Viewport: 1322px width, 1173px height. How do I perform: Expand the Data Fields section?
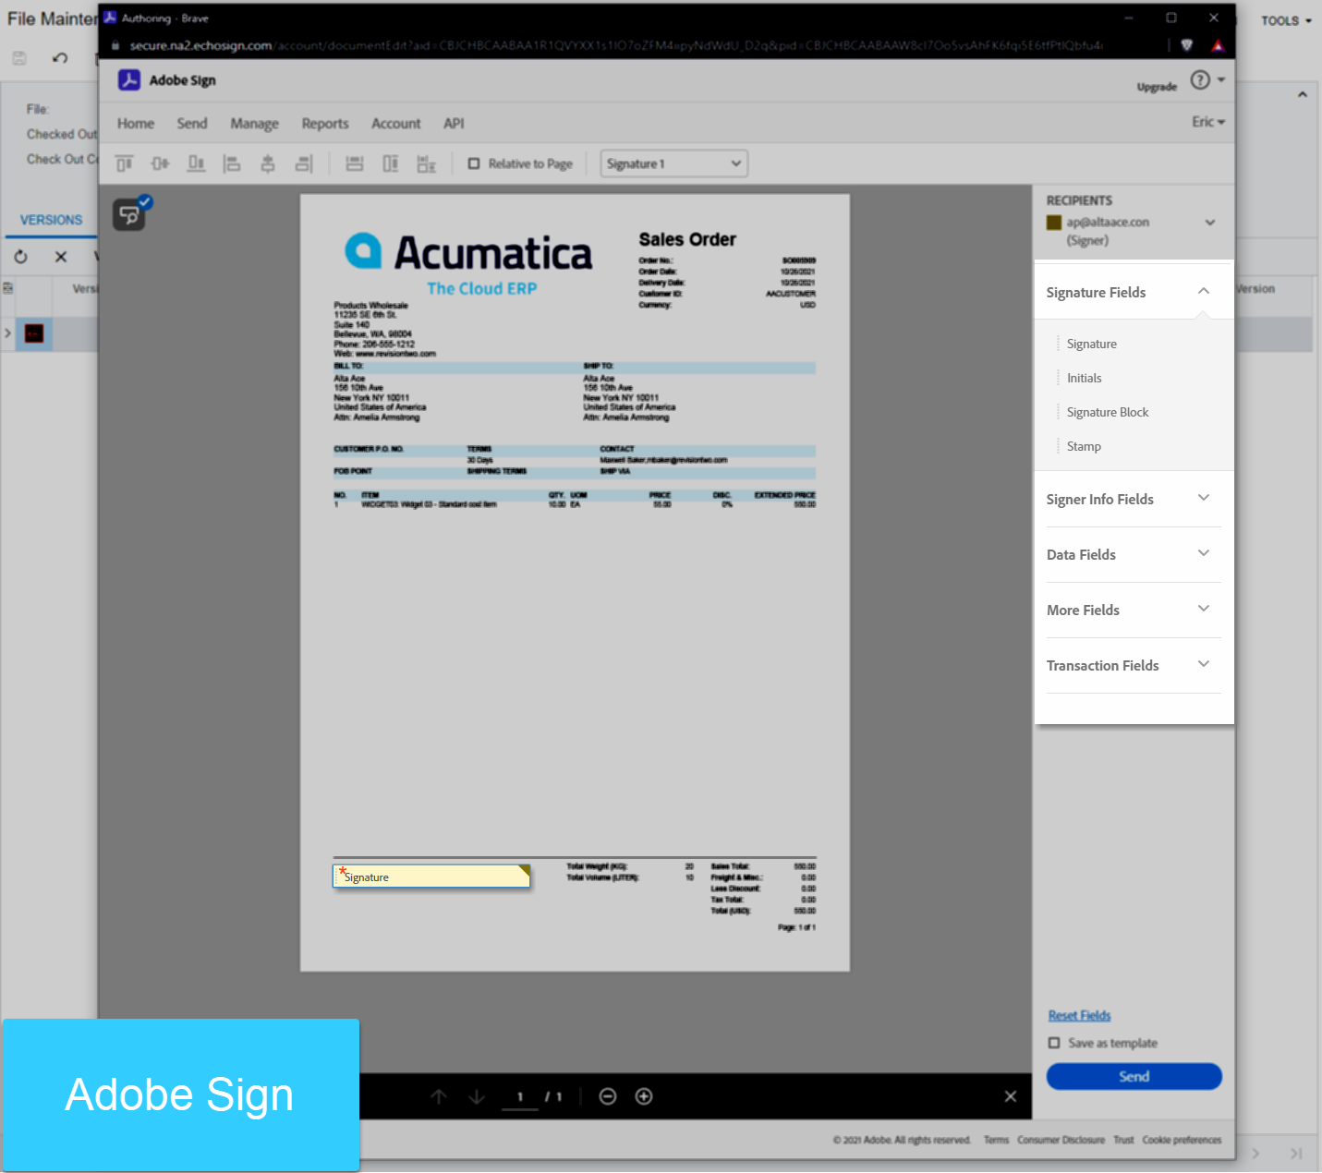[x=1204, y=553]
